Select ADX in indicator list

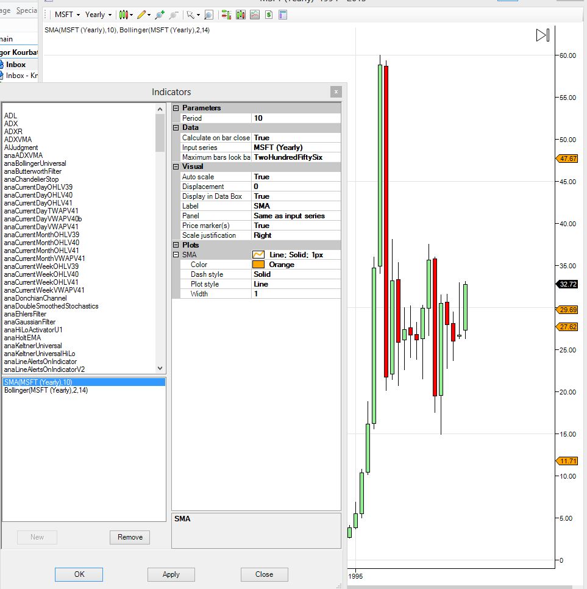(x=11, y=124)
